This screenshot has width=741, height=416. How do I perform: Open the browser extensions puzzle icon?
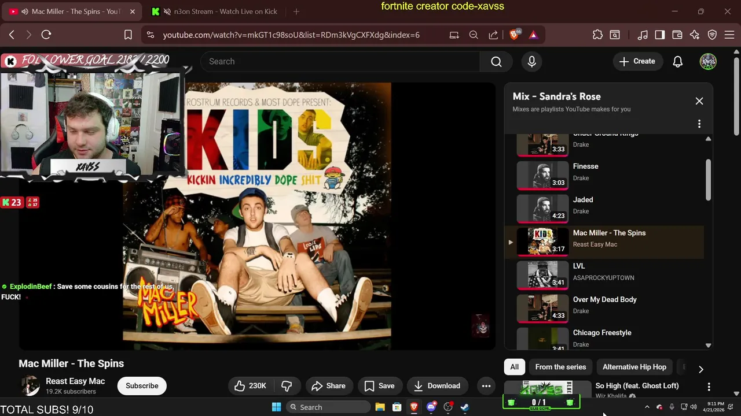(597, 35)
